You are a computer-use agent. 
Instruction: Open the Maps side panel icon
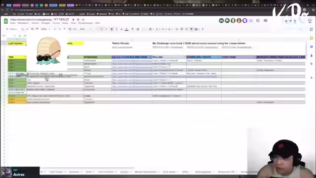(312, 64)
